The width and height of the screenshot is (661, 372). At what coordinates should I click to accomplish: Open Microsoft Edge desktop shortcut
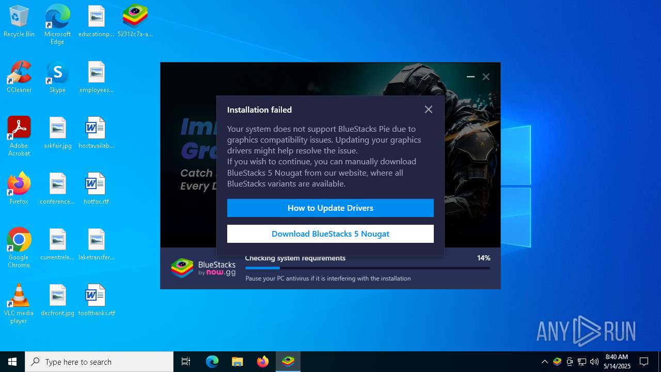coord(57,24)
